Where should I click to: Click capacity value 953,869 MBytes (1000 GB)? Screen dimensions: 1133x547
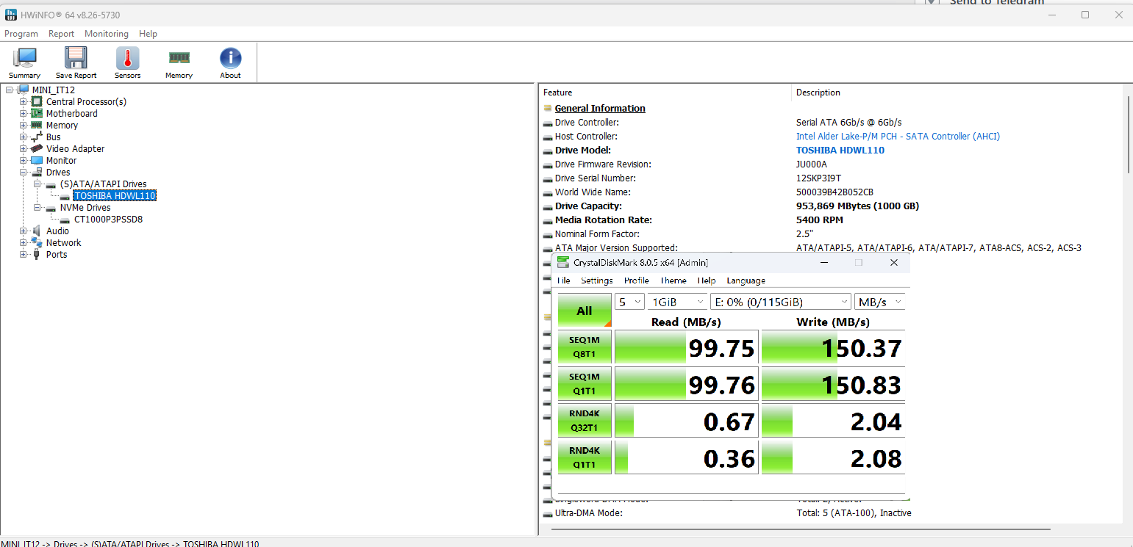[857, 206]
